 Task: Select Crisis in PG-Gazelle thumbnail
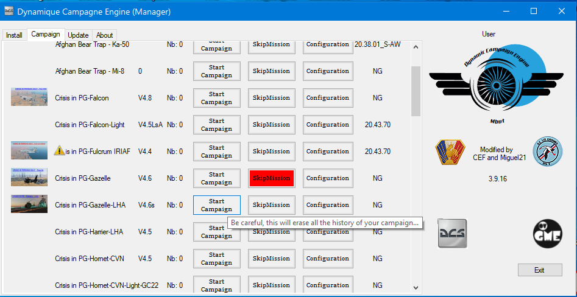[x=29, y=177]
